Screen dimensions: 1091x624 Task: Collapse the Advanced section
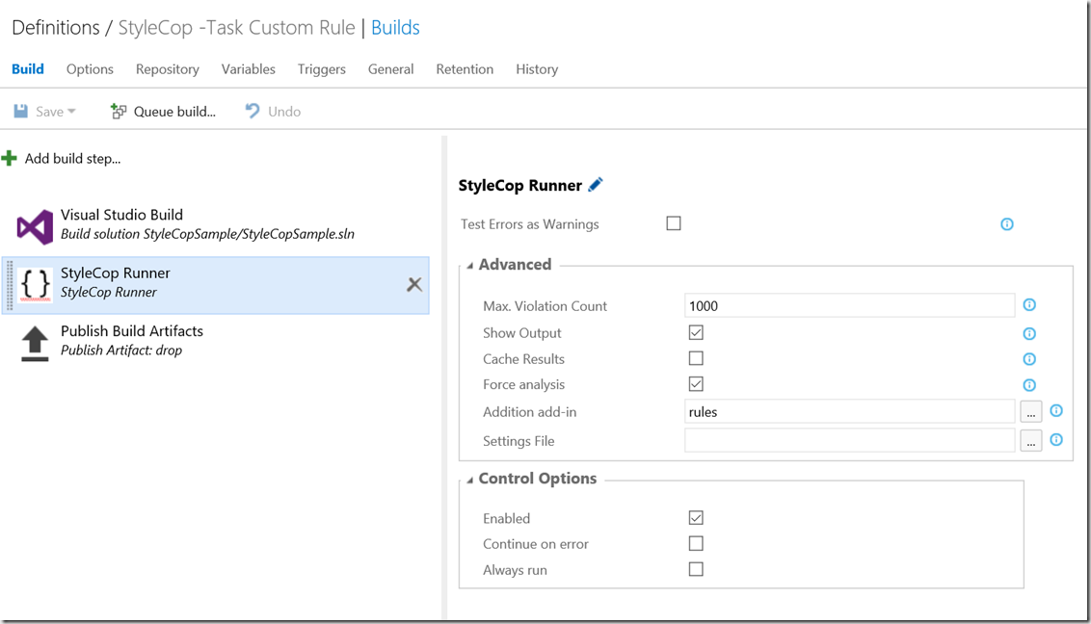[x=470, y=266]
